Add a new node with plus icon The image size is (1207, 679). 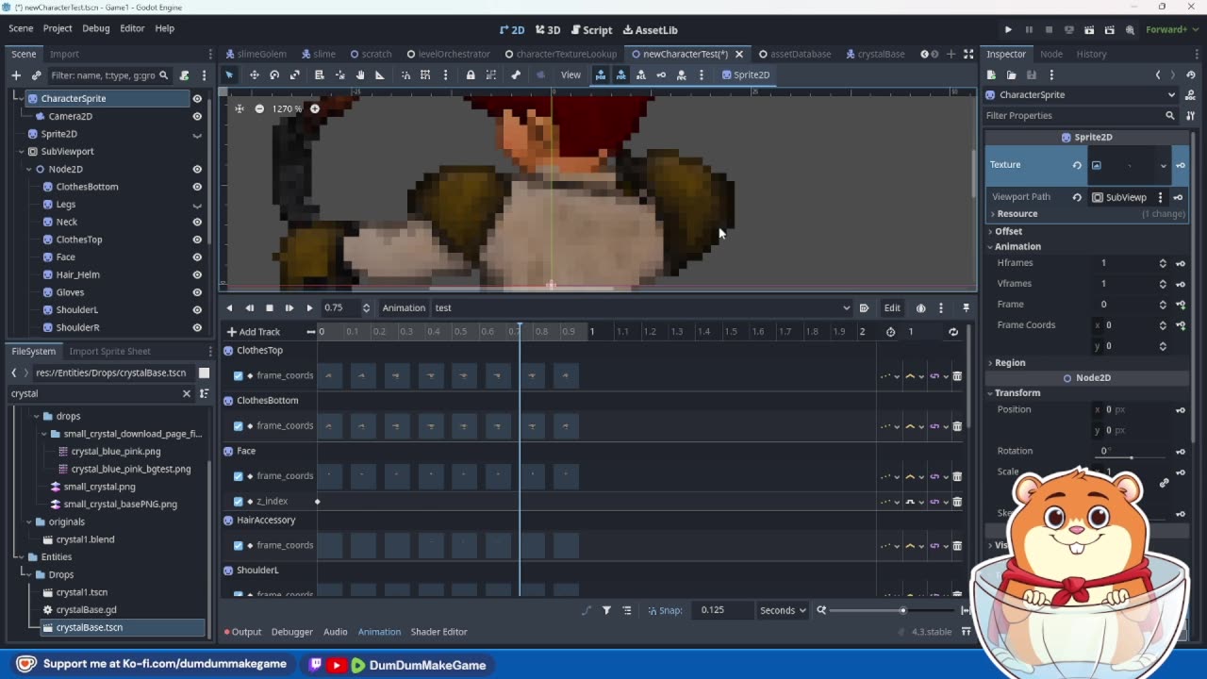(x=16, y=75)
